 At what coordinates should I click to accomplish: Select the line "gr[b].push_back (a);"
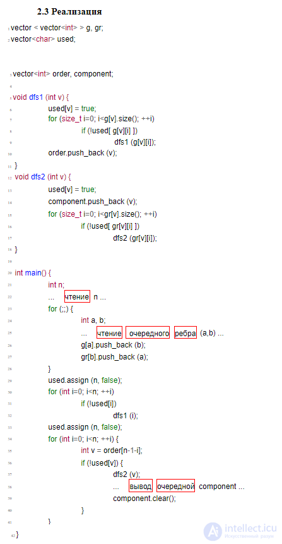(x=114, y=356)
